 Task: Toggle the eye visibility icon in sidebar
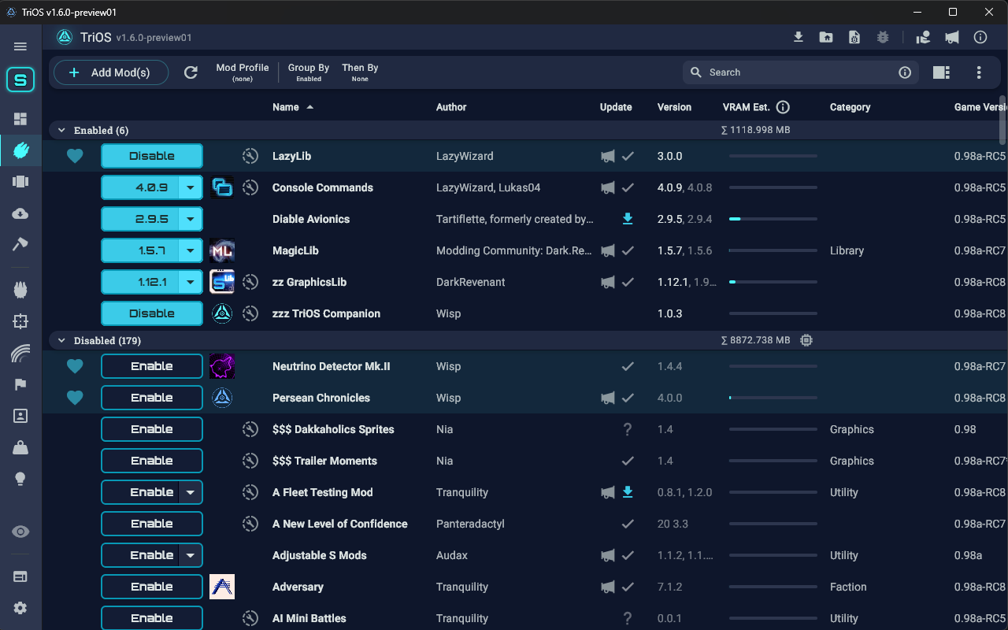click(x=20, y=532)
